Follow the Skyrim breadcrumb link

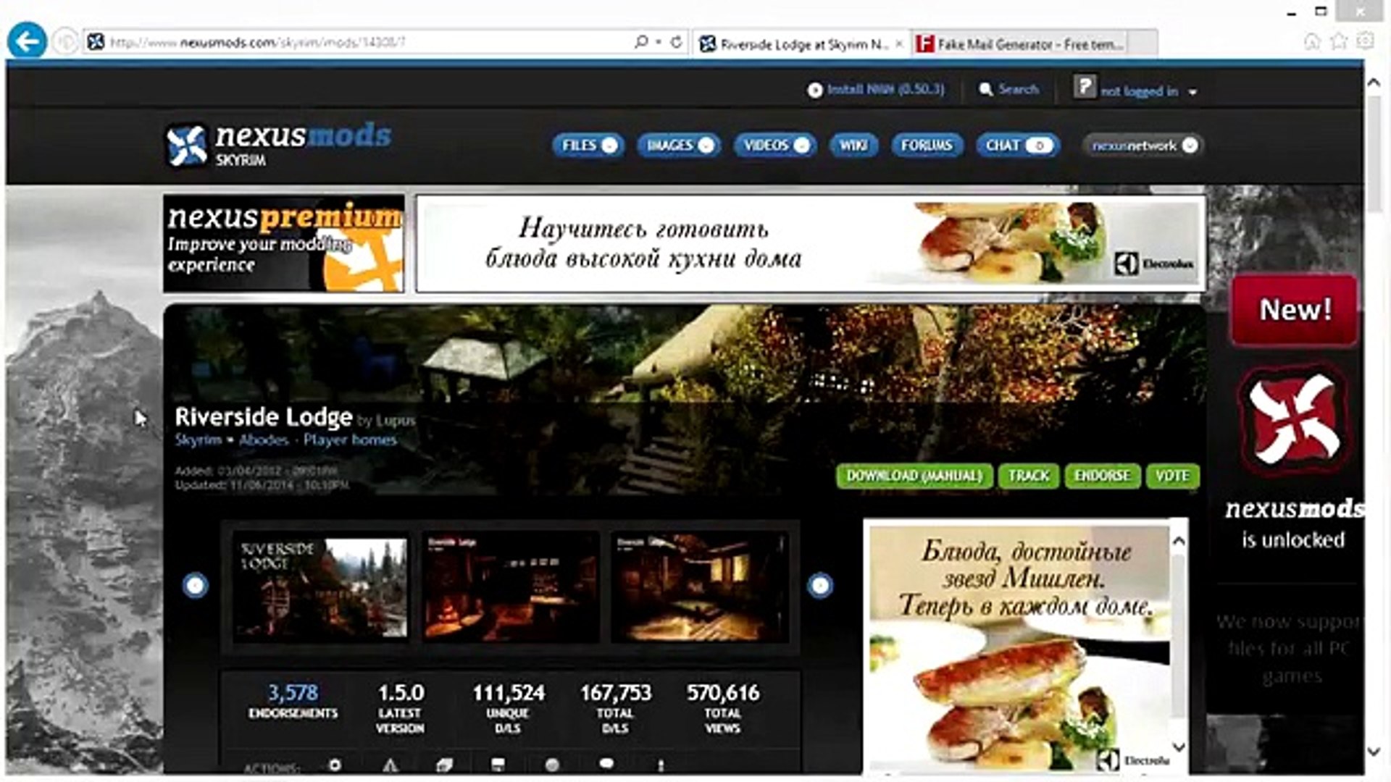point(199,440)
